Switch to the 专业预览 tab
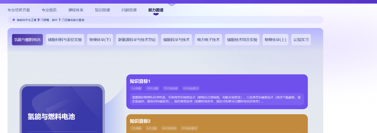 (49, 10)
